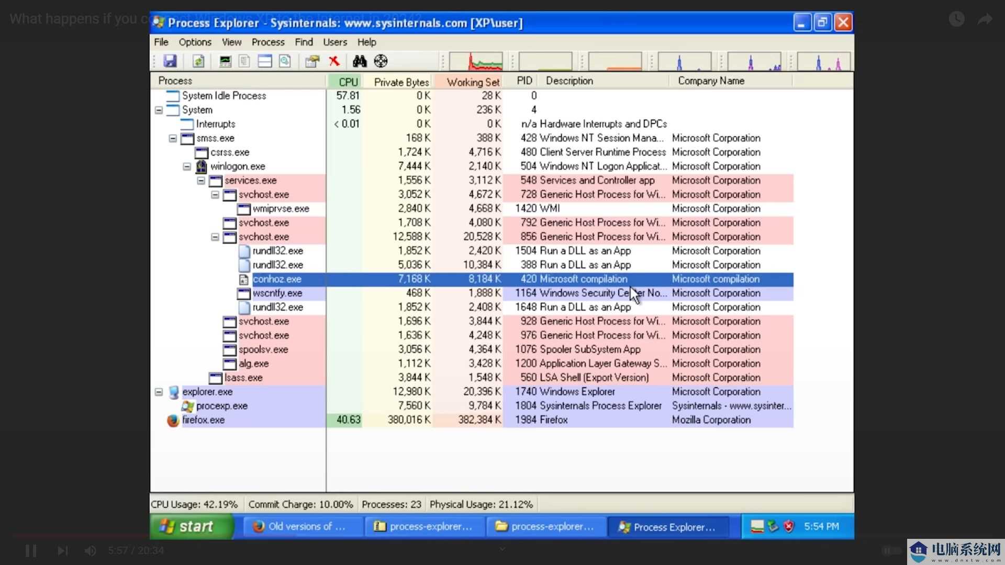Sort by the Process column header
Viewport: 1005px width, 565px height.
pos(239,81)
